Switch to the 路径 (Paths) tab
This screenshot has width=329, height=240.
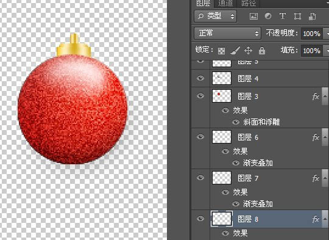pyautogui.click(x=248, y=3)
